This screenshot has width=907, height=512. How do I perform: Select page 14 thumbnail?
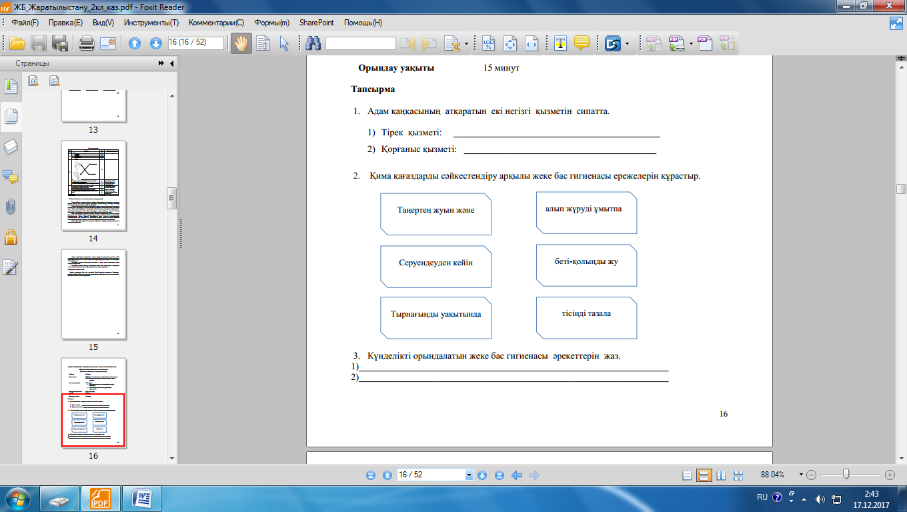[93, 185]
